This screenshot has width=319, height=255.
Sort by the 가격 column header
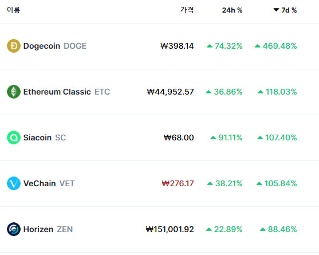(187, 10)
